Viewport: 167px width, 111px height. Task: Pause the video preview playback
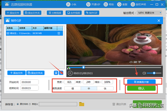70,73
